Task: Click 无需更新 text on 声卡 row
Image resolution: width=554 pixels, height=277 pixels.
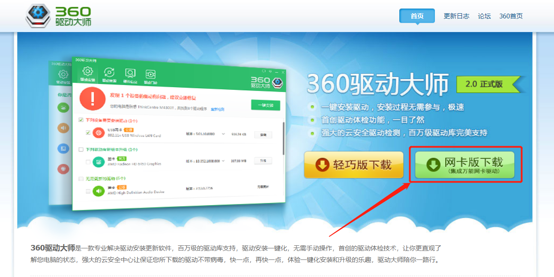Action: click(262, 187)
